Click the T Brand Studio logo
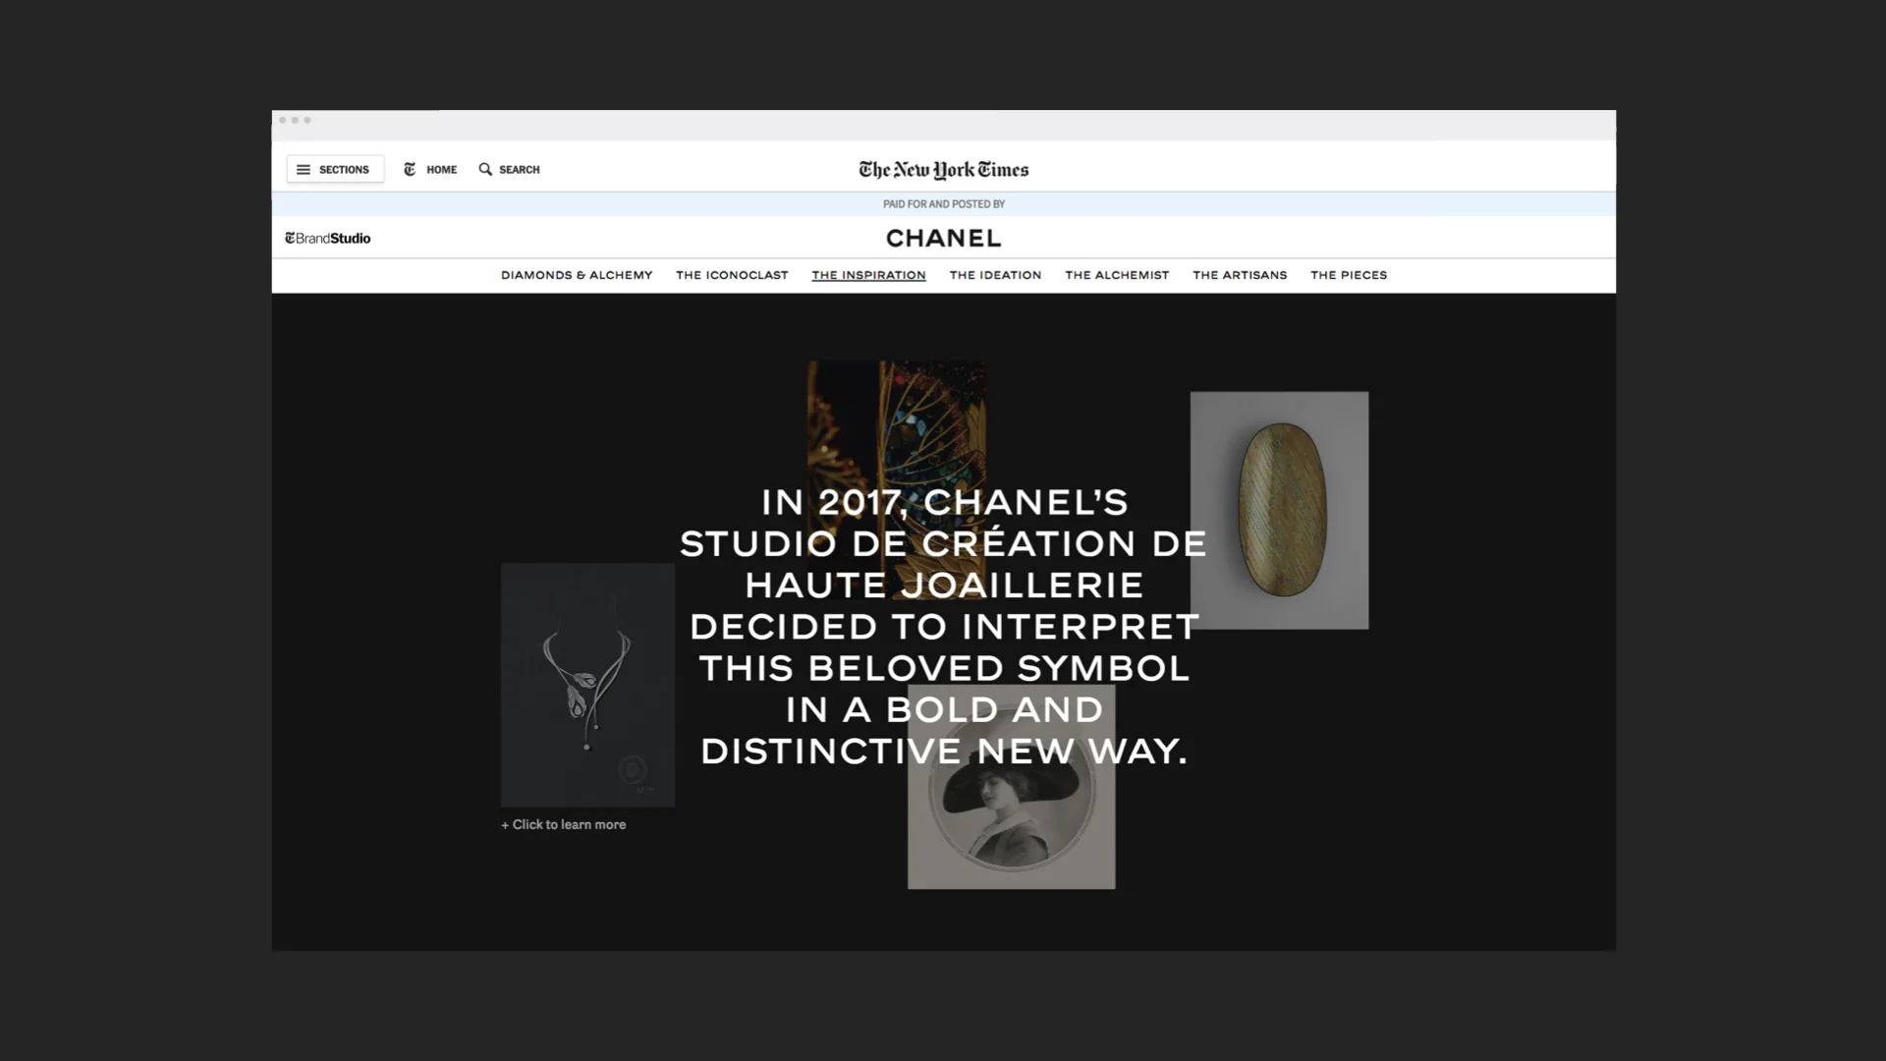This screenshot has width=1886, height=1061. click(x=327, y=238)
